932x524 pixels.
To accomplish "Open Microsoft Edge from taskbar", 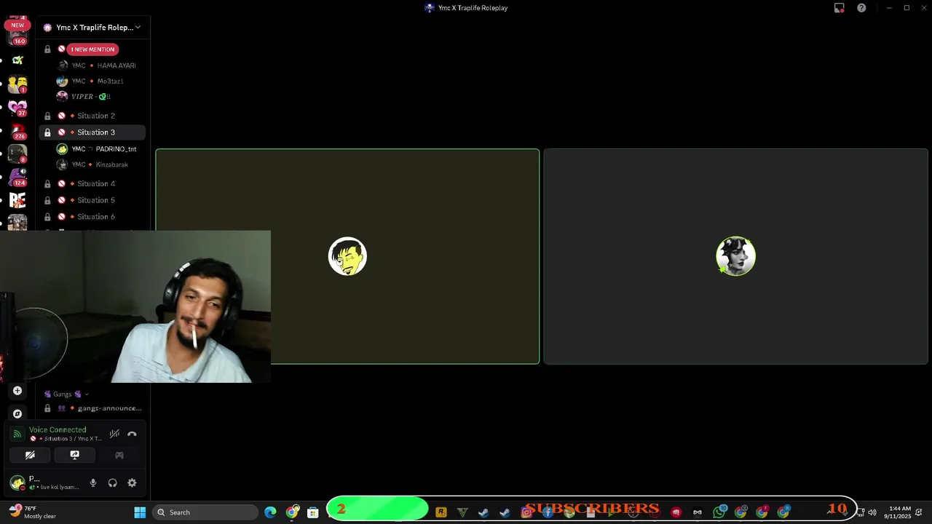I will 270,512.
